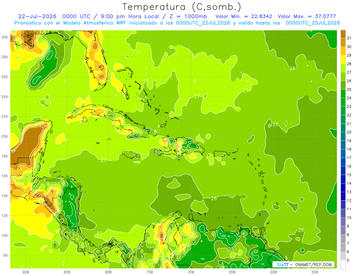Click legend value 28 on the color scale
357x276 pixels.
pyautogui.click(x=349, y=64)
